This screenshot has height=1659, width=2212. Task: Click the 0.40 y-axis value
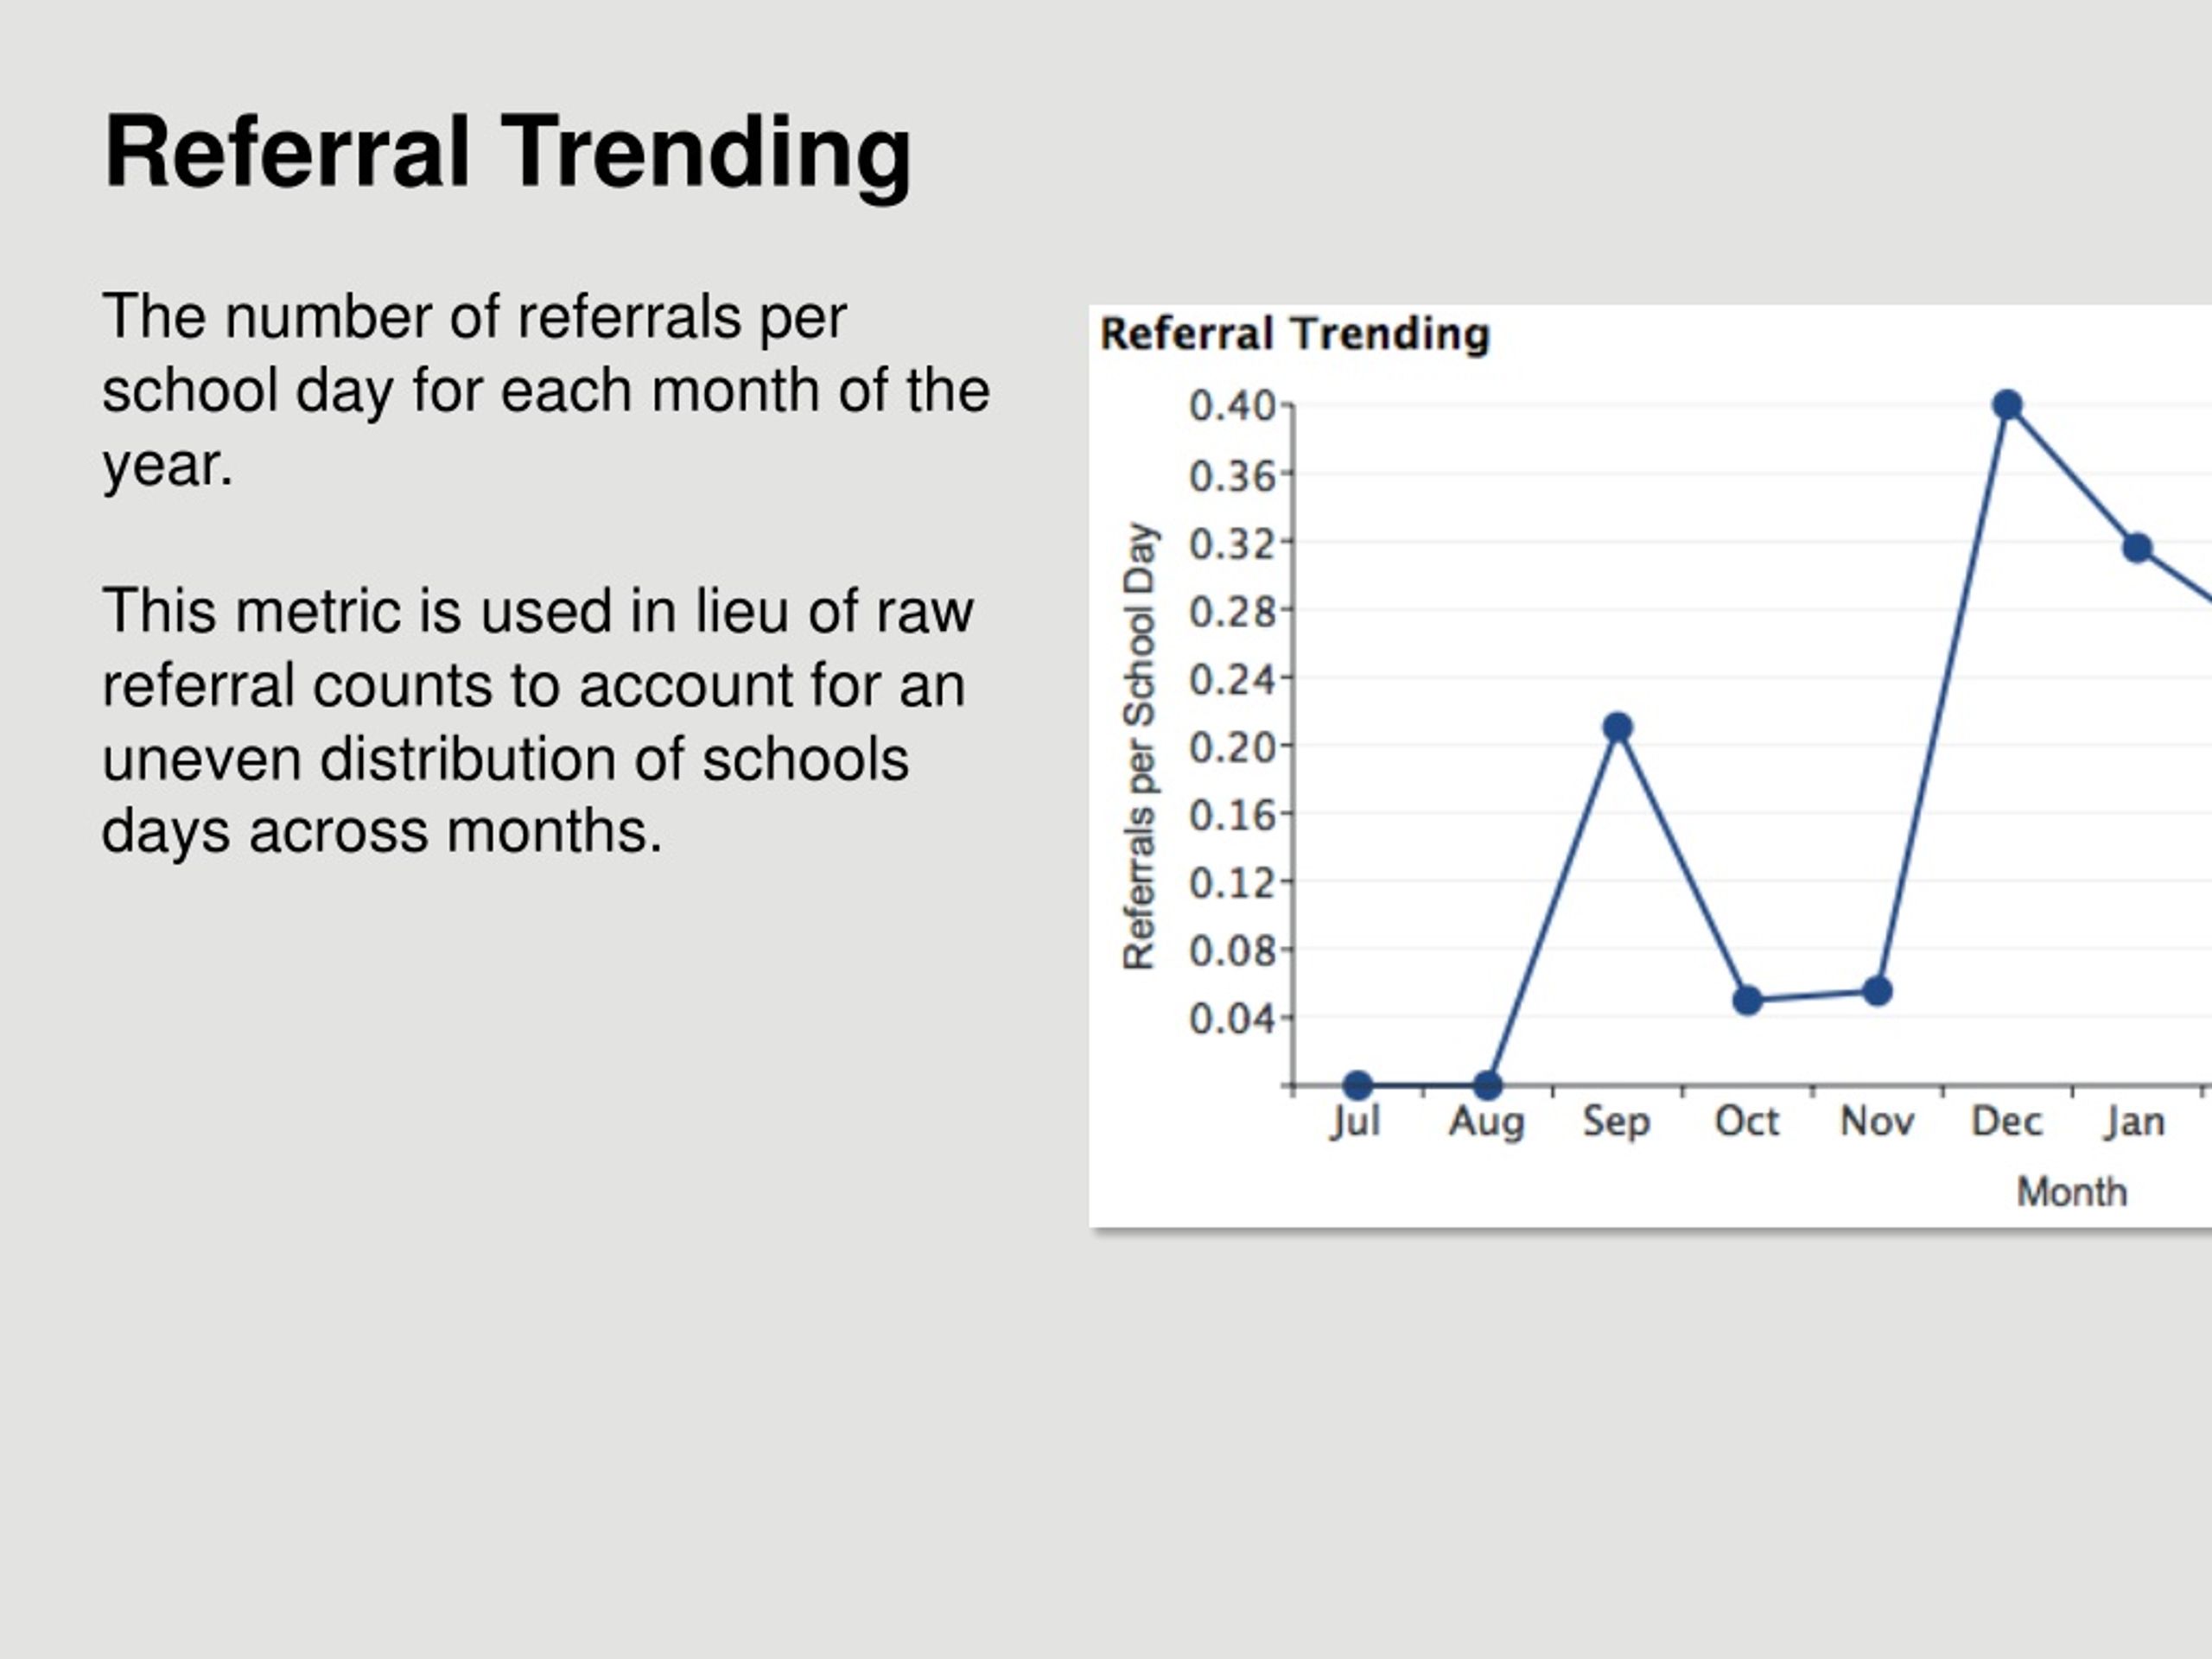(1233, 406)
